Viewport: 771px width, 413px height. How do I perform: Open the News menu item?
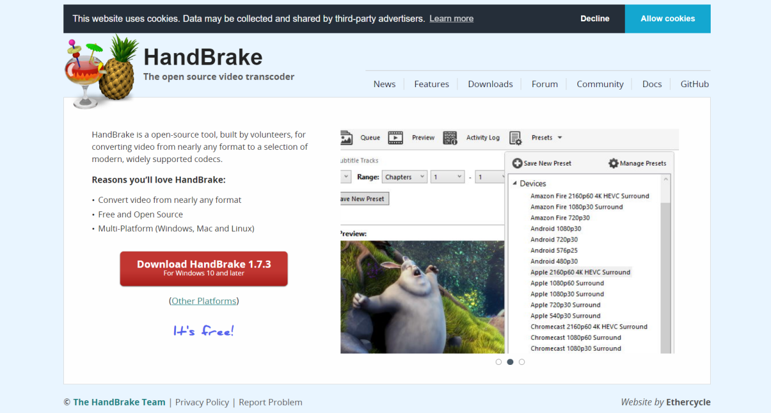click(384, 84)
